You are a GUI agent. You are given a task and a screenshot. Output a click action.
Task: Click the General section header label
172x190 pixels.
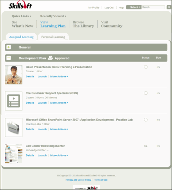25,47
